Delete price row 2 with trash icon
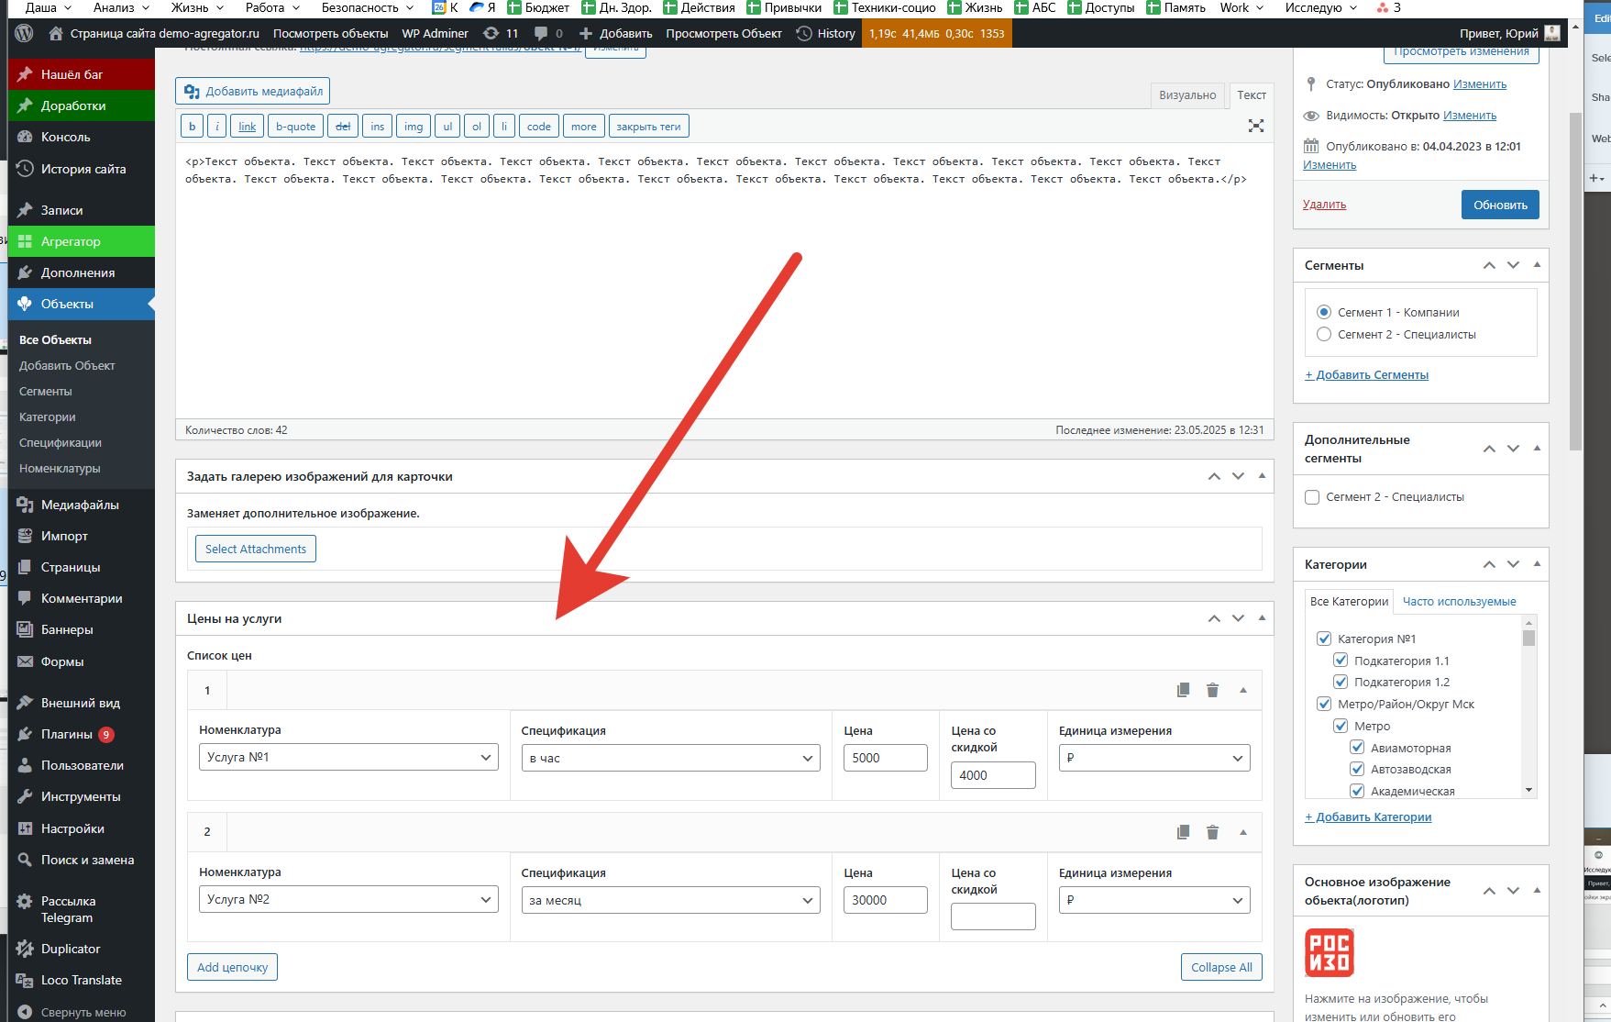 1212,832
